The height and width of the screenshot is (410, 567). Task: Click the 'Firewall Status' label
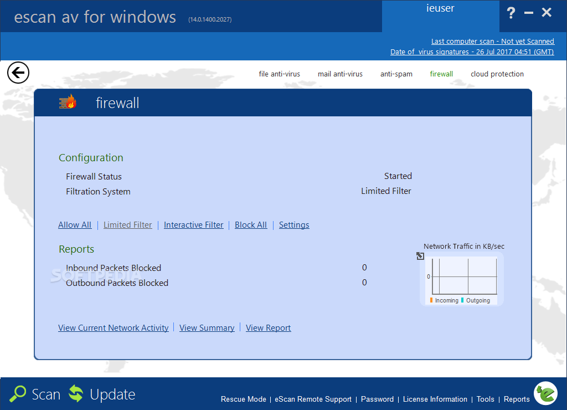(x=94, y=177)
